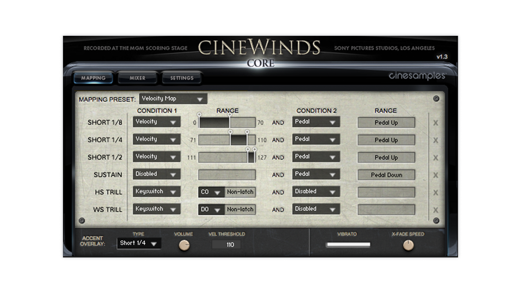Open the D0 keyswitch note dropdown for WS Trill
The width and height of the screenshot is (521, 293).
(211, 209)
